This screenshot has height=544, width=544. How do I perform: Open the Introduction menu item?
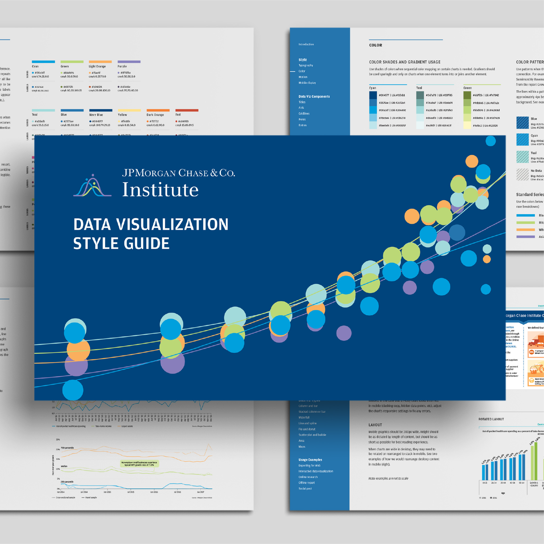(x=306, y=44)
